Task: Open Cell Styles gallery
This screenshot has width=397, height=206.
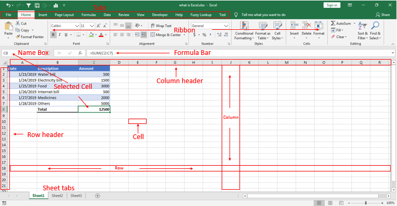Action: pyautogui.click(x=278, y=31)
